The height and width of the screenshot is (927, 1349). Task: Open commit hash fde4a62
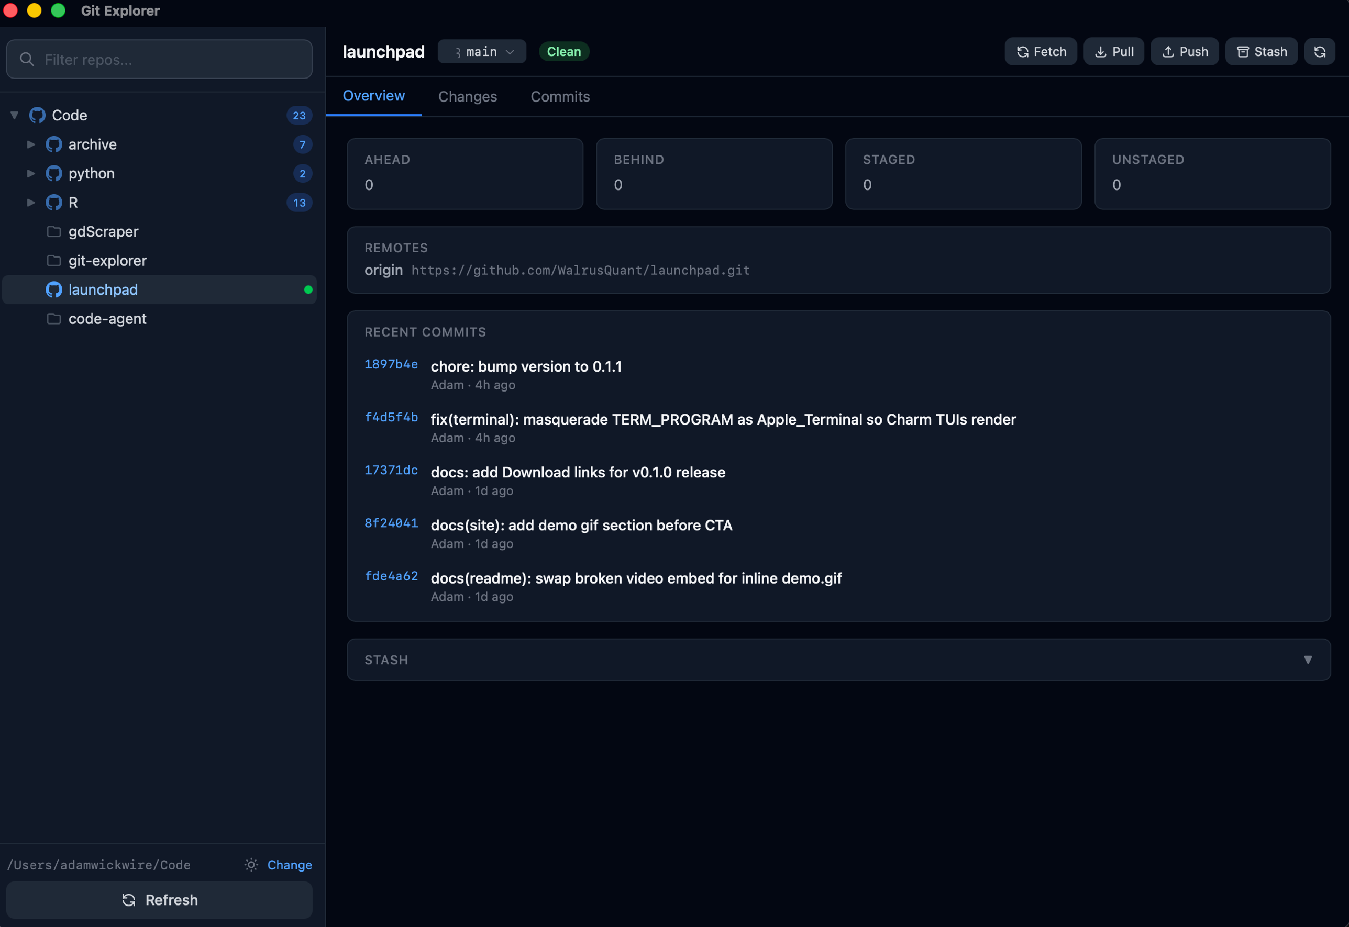tap(391, 576)
